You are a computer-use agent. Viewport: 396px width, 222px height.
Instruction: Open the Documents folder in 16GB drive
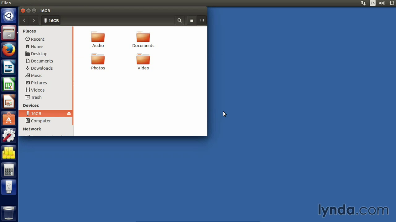click(143, 39)
